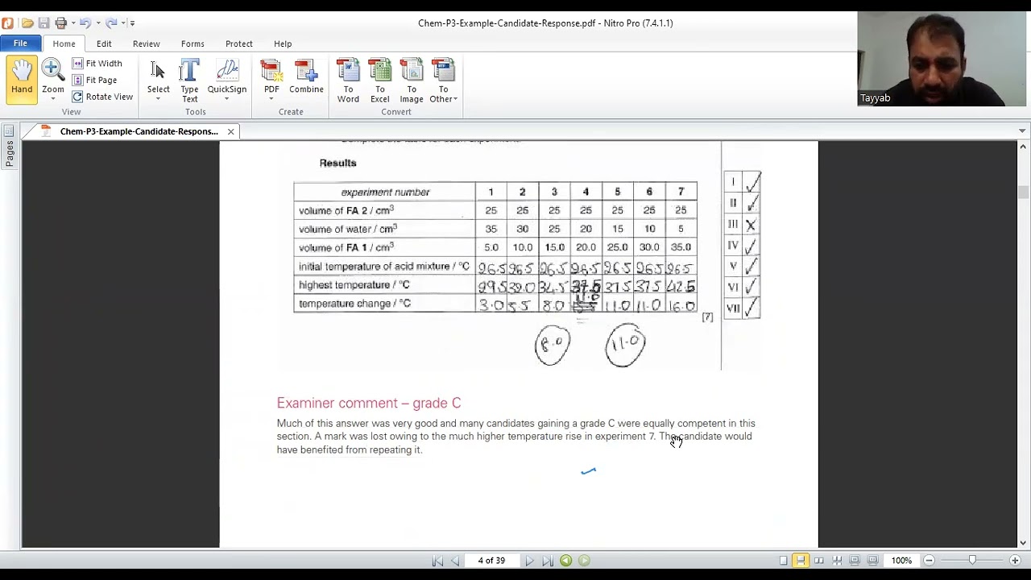Click Rotate View

click(x=102, y=97)
